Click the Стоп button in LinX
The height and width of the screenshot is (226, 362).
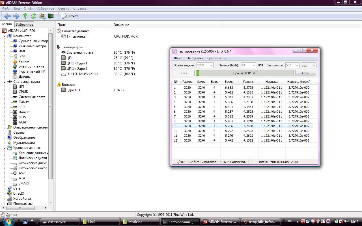coord(306,73)
